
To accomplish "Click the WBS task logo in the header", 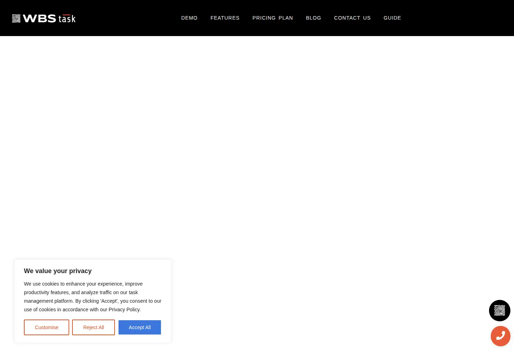I will point(44,18).
